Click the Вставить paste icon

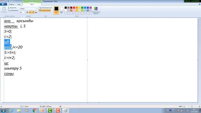pyautogui.click(x=4, y=9)
